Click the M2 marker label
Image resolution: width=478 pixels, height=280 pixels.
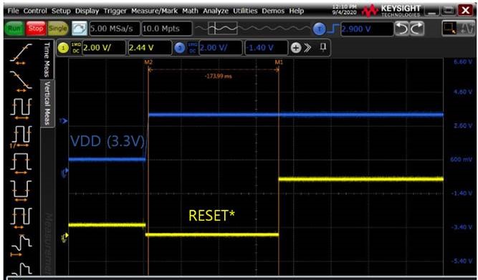pos(148,62)
